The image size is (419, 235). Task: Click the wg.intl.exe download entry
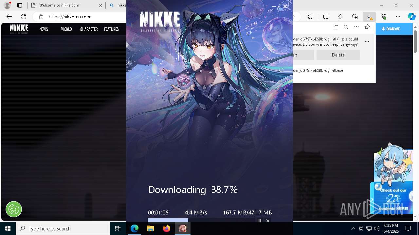click(x=318, y=70)
